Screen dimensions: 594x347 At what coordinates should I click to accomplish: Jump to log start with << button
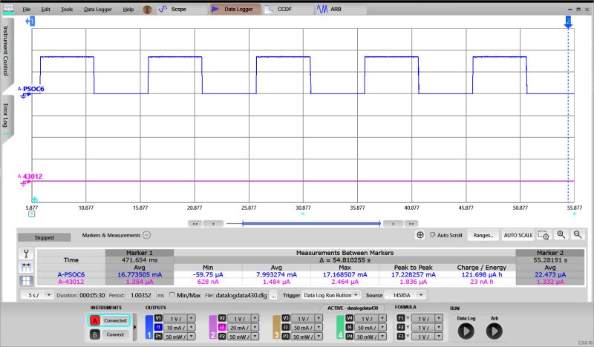coord(195,224)
